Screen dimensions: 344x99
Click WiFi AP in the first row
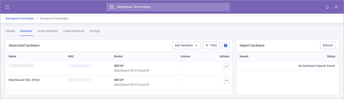119,66
